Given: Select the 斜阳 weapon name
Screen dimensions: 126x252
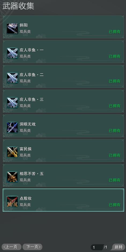Looking at the screenshot, I should click(24, 25).
